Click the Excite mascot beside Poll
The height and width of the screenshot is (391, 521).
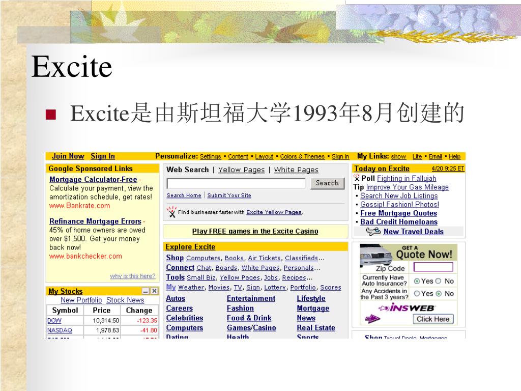pyautogui.click(x=357, y=178)
